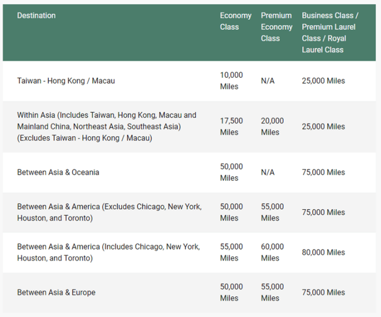Click 75,000 Miles in the Oceania row
Viewport: 381px width, 317px height.
[324, 172]
